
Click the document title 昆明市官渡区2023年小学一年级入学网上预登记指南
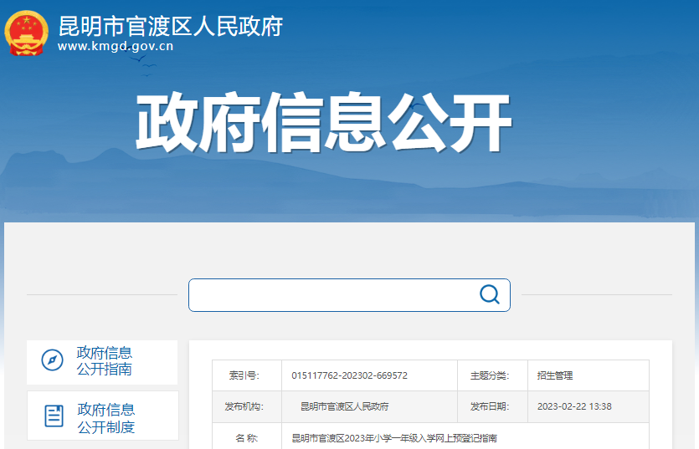[x=394, y=438]
